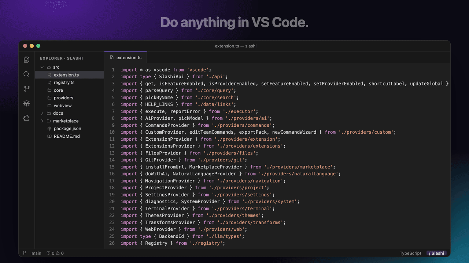Click line number 26 in the gutter
Viewport: 469px width, 263px height.
112,243
